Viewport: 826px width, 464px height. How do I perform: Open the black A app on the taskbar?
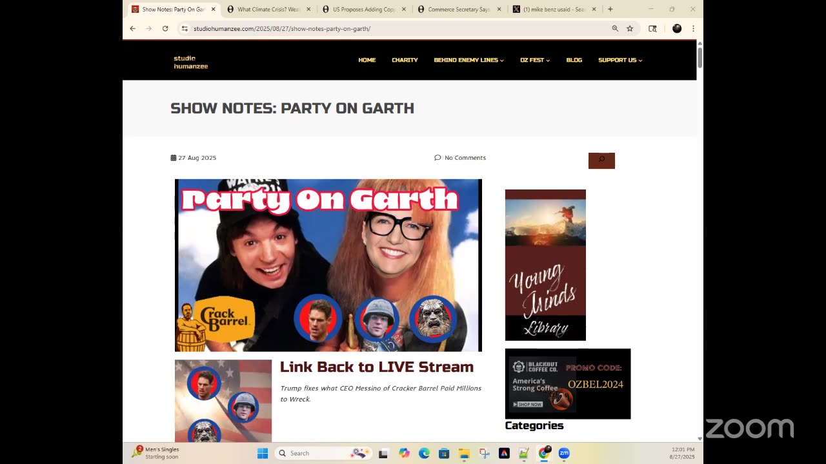coord(504,453)
